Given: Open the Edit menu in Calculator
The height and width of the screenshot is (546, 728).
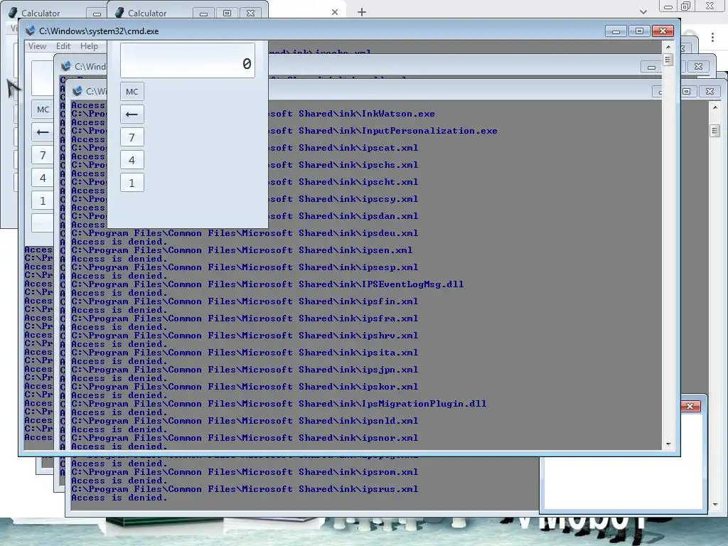Looking at the screenshot, I should click(x=63, y=46).
